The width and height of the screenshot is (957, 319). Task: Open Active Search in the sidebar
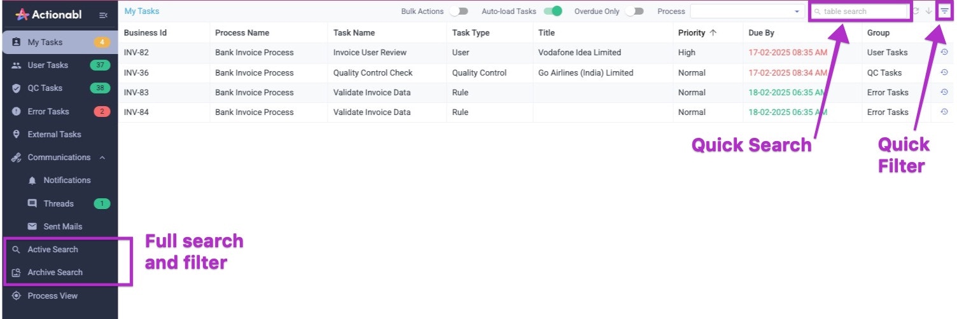pos(59,249)
